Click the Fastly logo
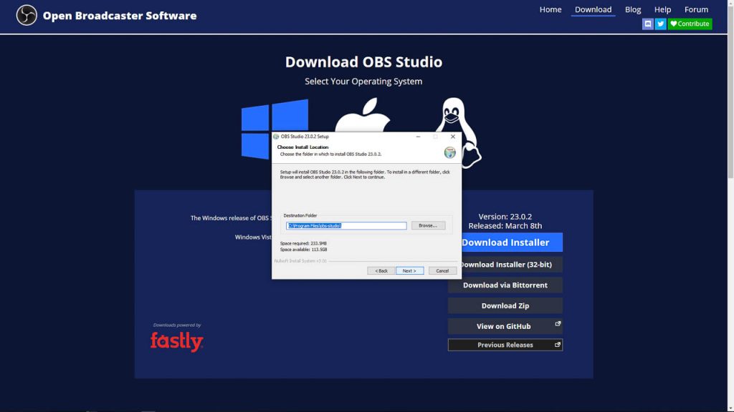734x412 pixels. point(176,341)
